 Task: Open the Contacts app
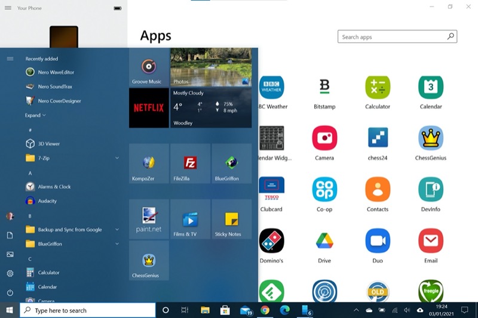[378, 189]
